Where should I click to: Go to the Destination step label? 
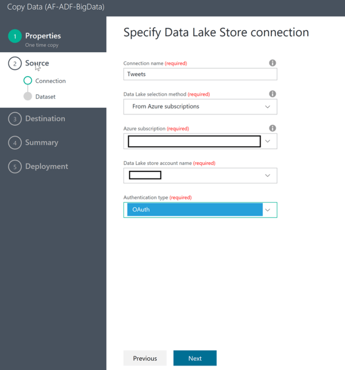click(45, 119)
